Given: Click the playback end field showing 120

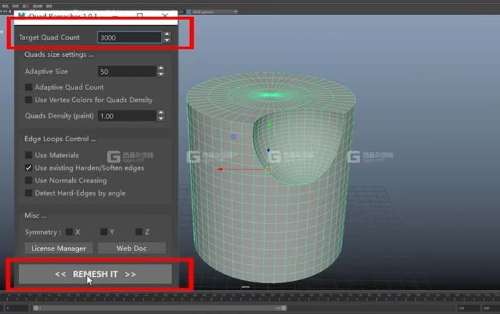Looking at the screenshot, I should [x=468, y=308].
